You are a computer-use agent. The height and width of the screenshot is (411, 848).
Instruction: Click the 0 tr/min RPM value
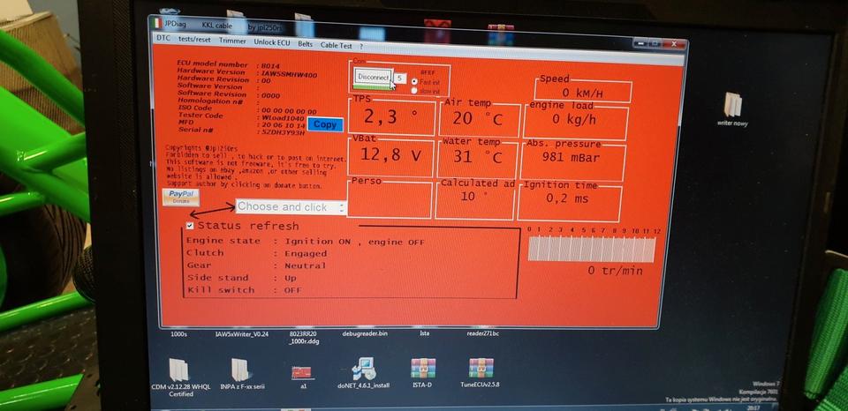click(x=616, y=270)
